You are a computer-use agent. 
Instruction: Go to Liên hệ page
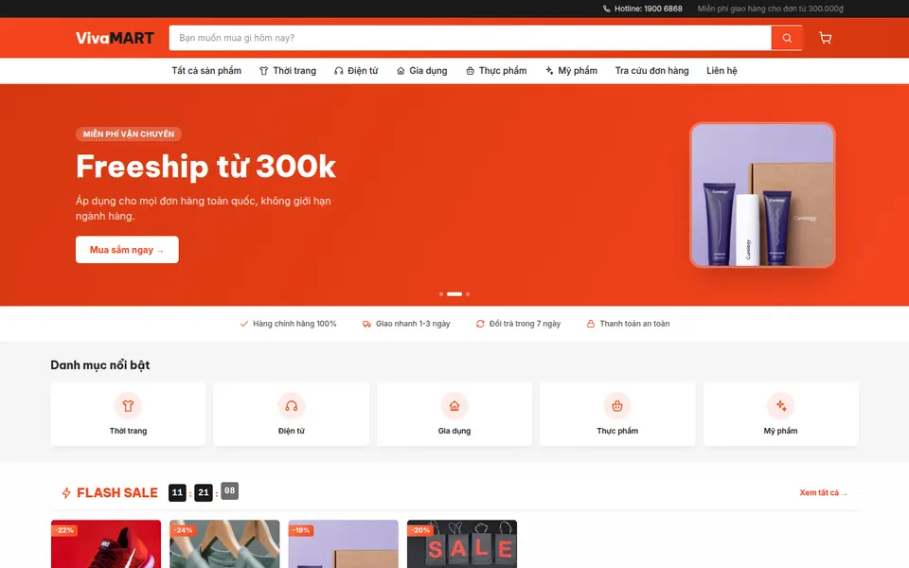pos(722,71)
